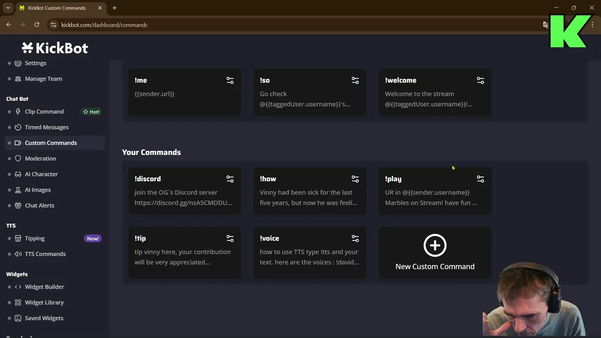Click the Widget Library grid icon
Image resolution: width=601 pixels, height=338 pixels.
pos(18,302)
